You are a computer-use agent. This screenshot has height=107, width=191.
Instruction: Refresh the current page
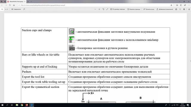pyautogui.click(x=10, y=5)
